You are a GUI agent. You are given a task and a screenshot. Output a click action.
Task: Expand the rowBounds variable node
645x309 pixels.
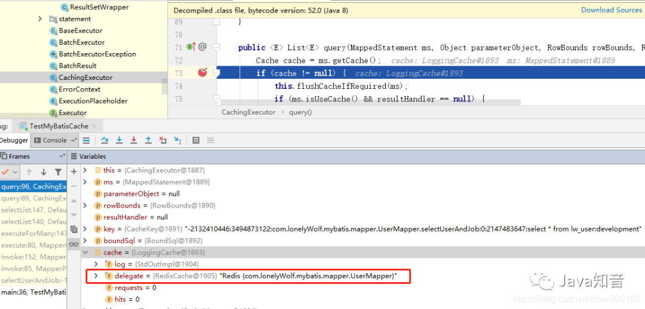point(85,205)
